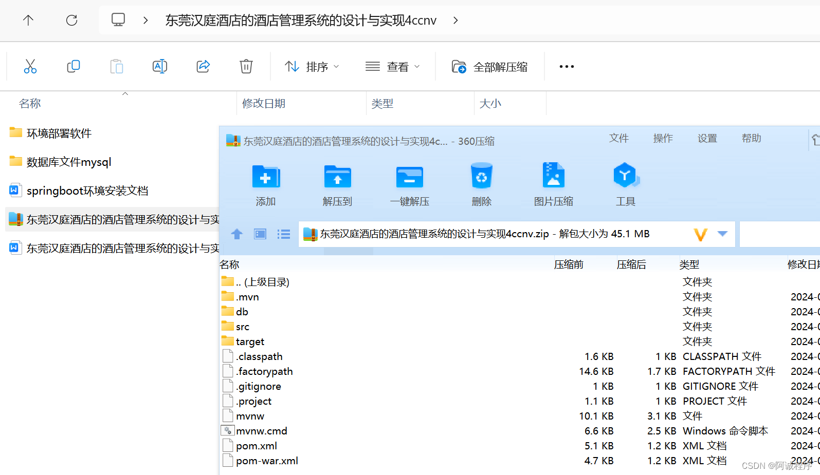Expand the 360压缩 path dropdown arrow
The image size is (820, 475).
(722, 234)
